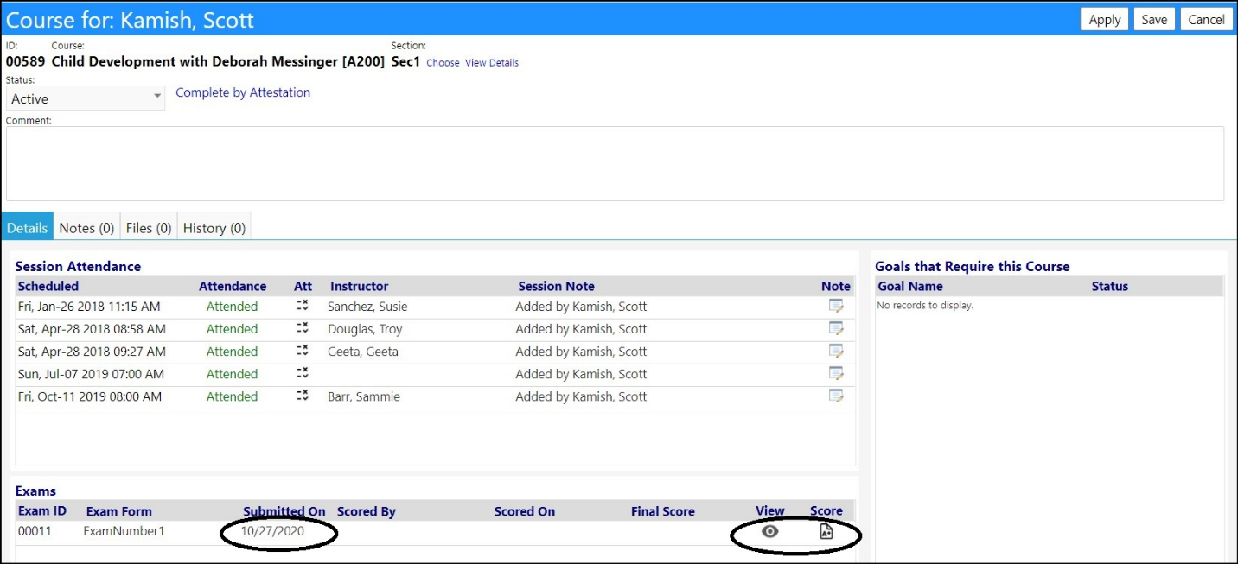Click the Apply button
Image resolution: width=1238 pixels, height=564 pixels.
click(x=1104, y=20)
